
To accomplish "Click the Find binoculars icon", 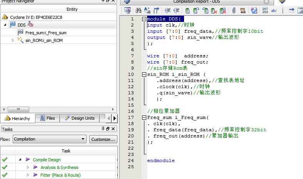I will [x=138, y=10].
